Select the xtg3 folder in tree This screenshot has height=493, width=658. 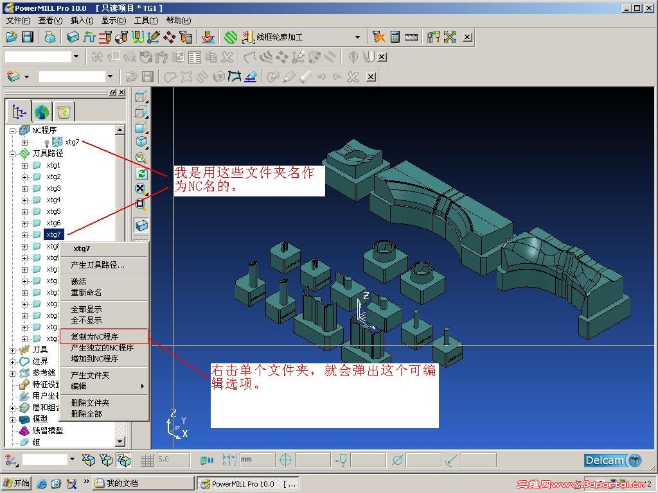pyautogui.click(x=53, y=189)
